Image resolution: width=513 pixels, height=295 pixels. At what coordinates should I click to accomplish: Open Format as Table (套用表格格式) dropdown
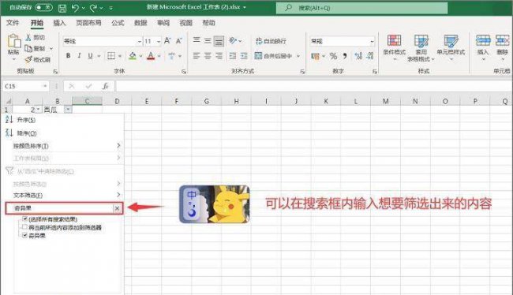point(421,48)
